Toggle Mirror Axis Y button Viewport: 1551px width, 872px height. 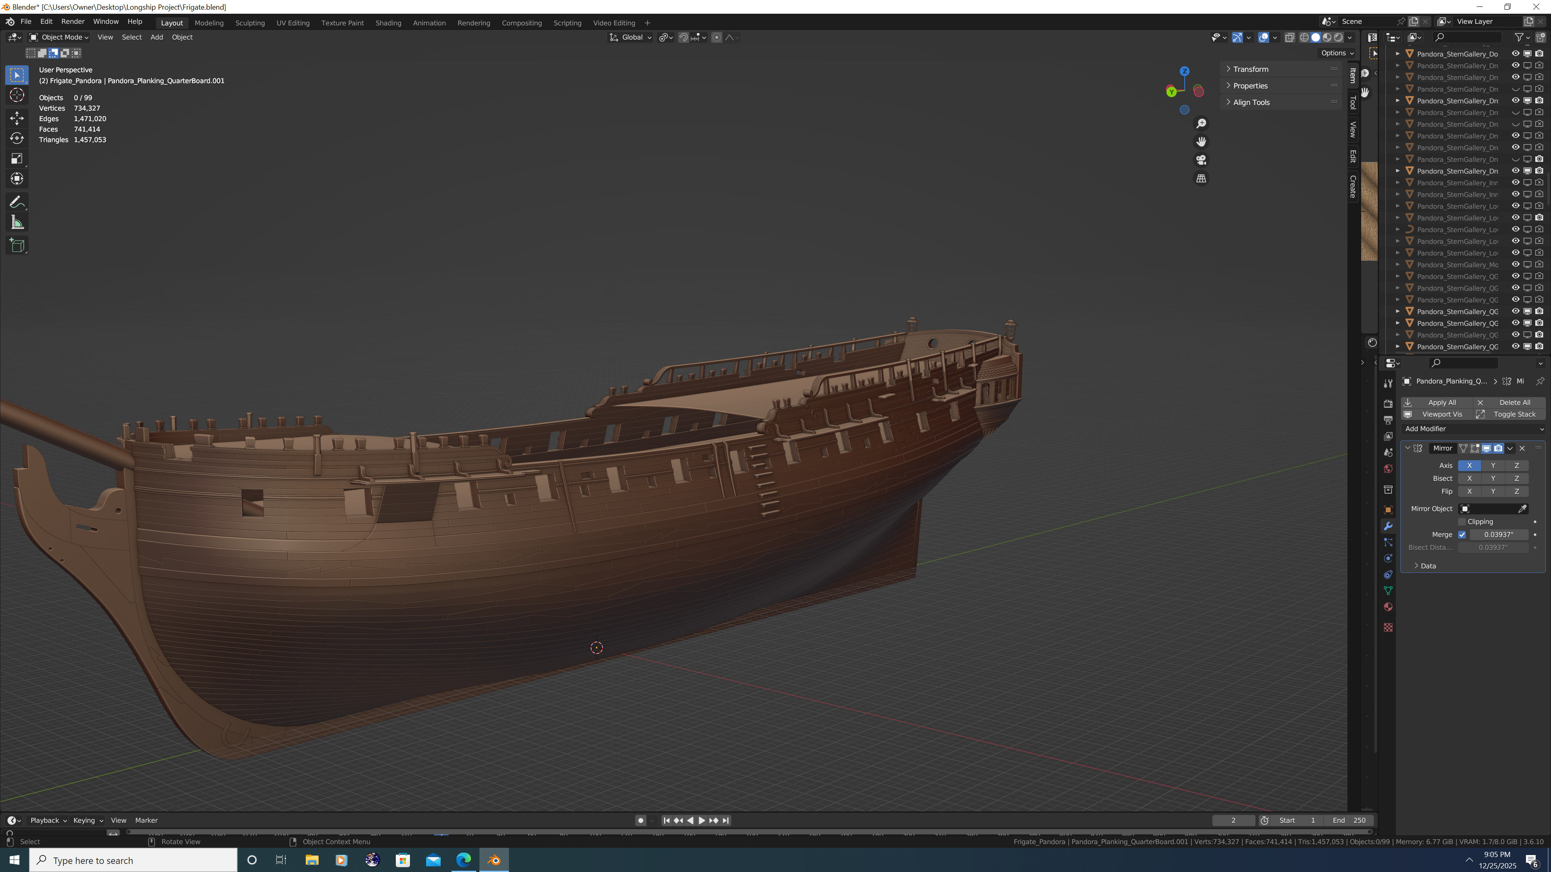pos(1492,465)
